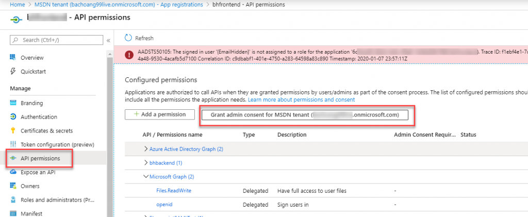Click the sidebar scrollbar up arrow
Viewport: 528px width, 217px height.
[110, 54]
